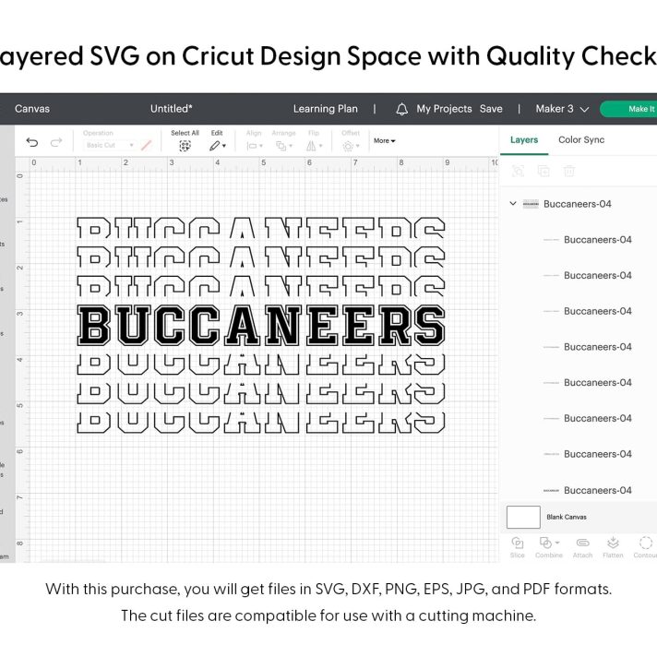Viewport: 657px width, 657px height.
Task: Click the Canvas label in header
Action: pyautogui.click(x=32, y=109)
